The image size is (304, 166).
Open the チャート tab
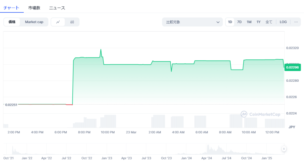11,8
